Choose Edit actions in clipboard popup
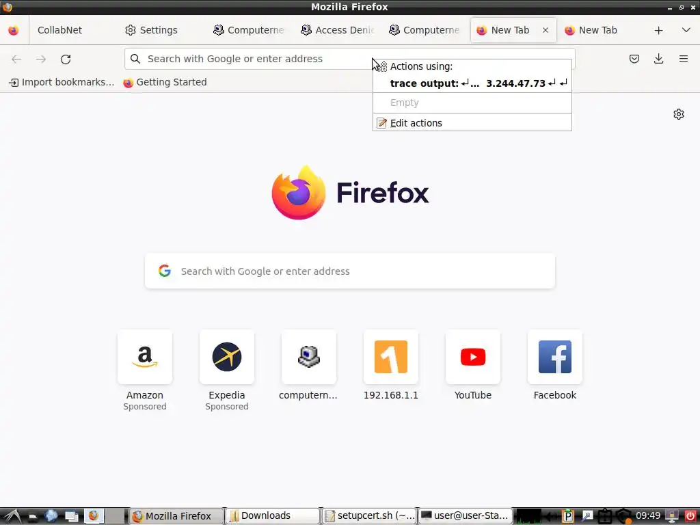700x525 pixels. tap(472, 123)
